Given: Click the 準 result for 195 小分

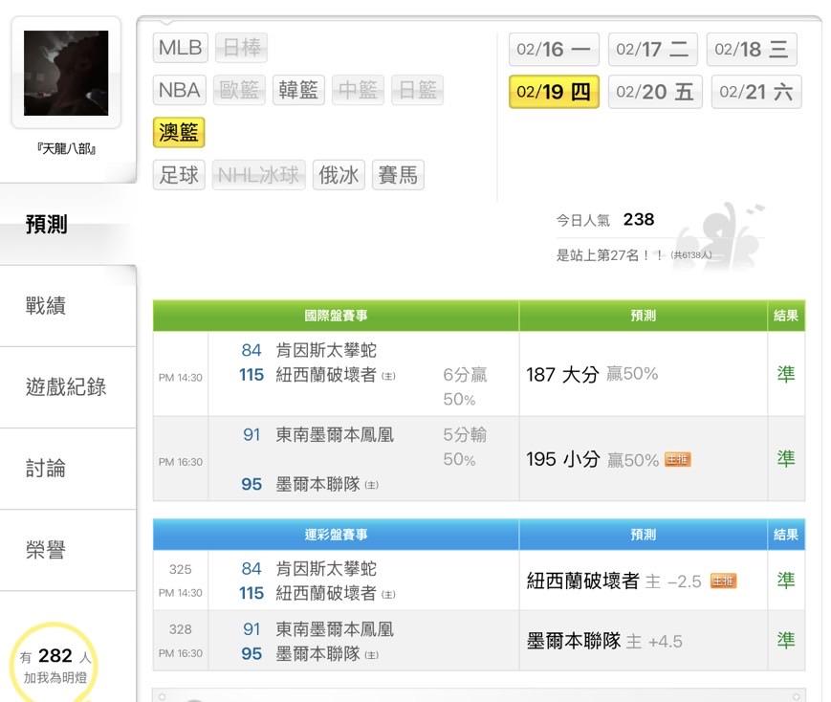Looking at the screenshot, I should pos(786,459).
